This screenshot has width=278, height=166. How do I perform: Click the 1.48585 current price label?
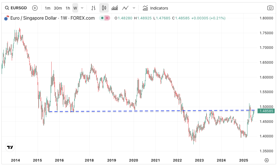pos(267,111)
